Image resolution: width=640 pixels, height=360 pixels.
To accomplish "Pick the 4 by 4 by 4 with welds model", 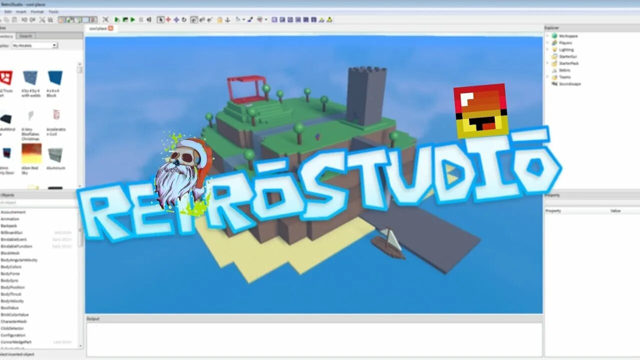I will (30, 77).
